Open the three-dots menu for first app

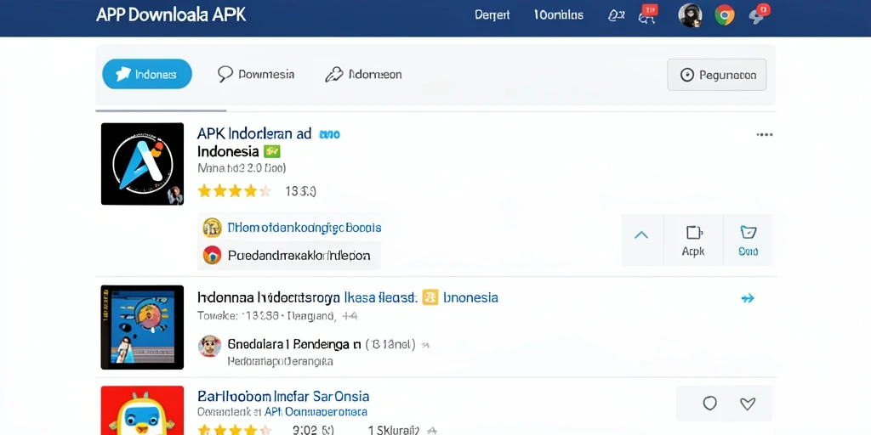[x=765, y=135]
